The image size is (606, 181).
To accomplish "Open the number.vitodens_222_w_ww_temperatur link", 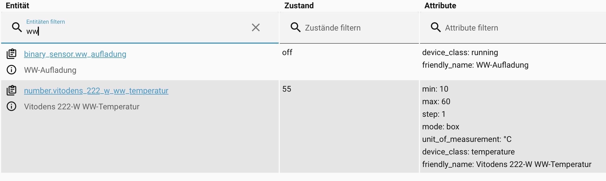I will pyautogui.click(x=96, y=90).
